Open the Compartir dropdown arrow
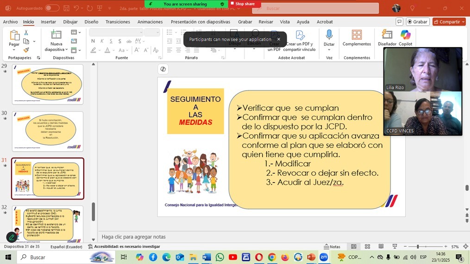The width and height of the screenshot is (470, 264). click(x=463, y=22)
